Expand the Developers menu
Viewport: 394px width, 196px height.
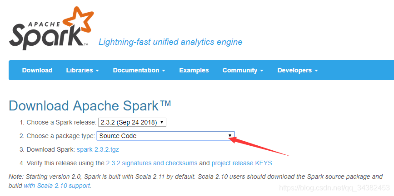[298, 70]
